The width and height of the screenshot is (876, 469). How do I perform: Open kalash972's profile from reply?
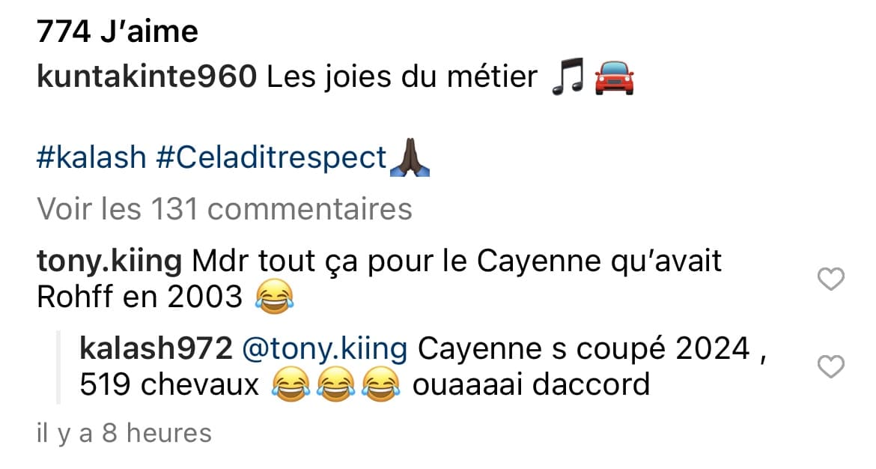pyautogui.click(x=156, y=349)
